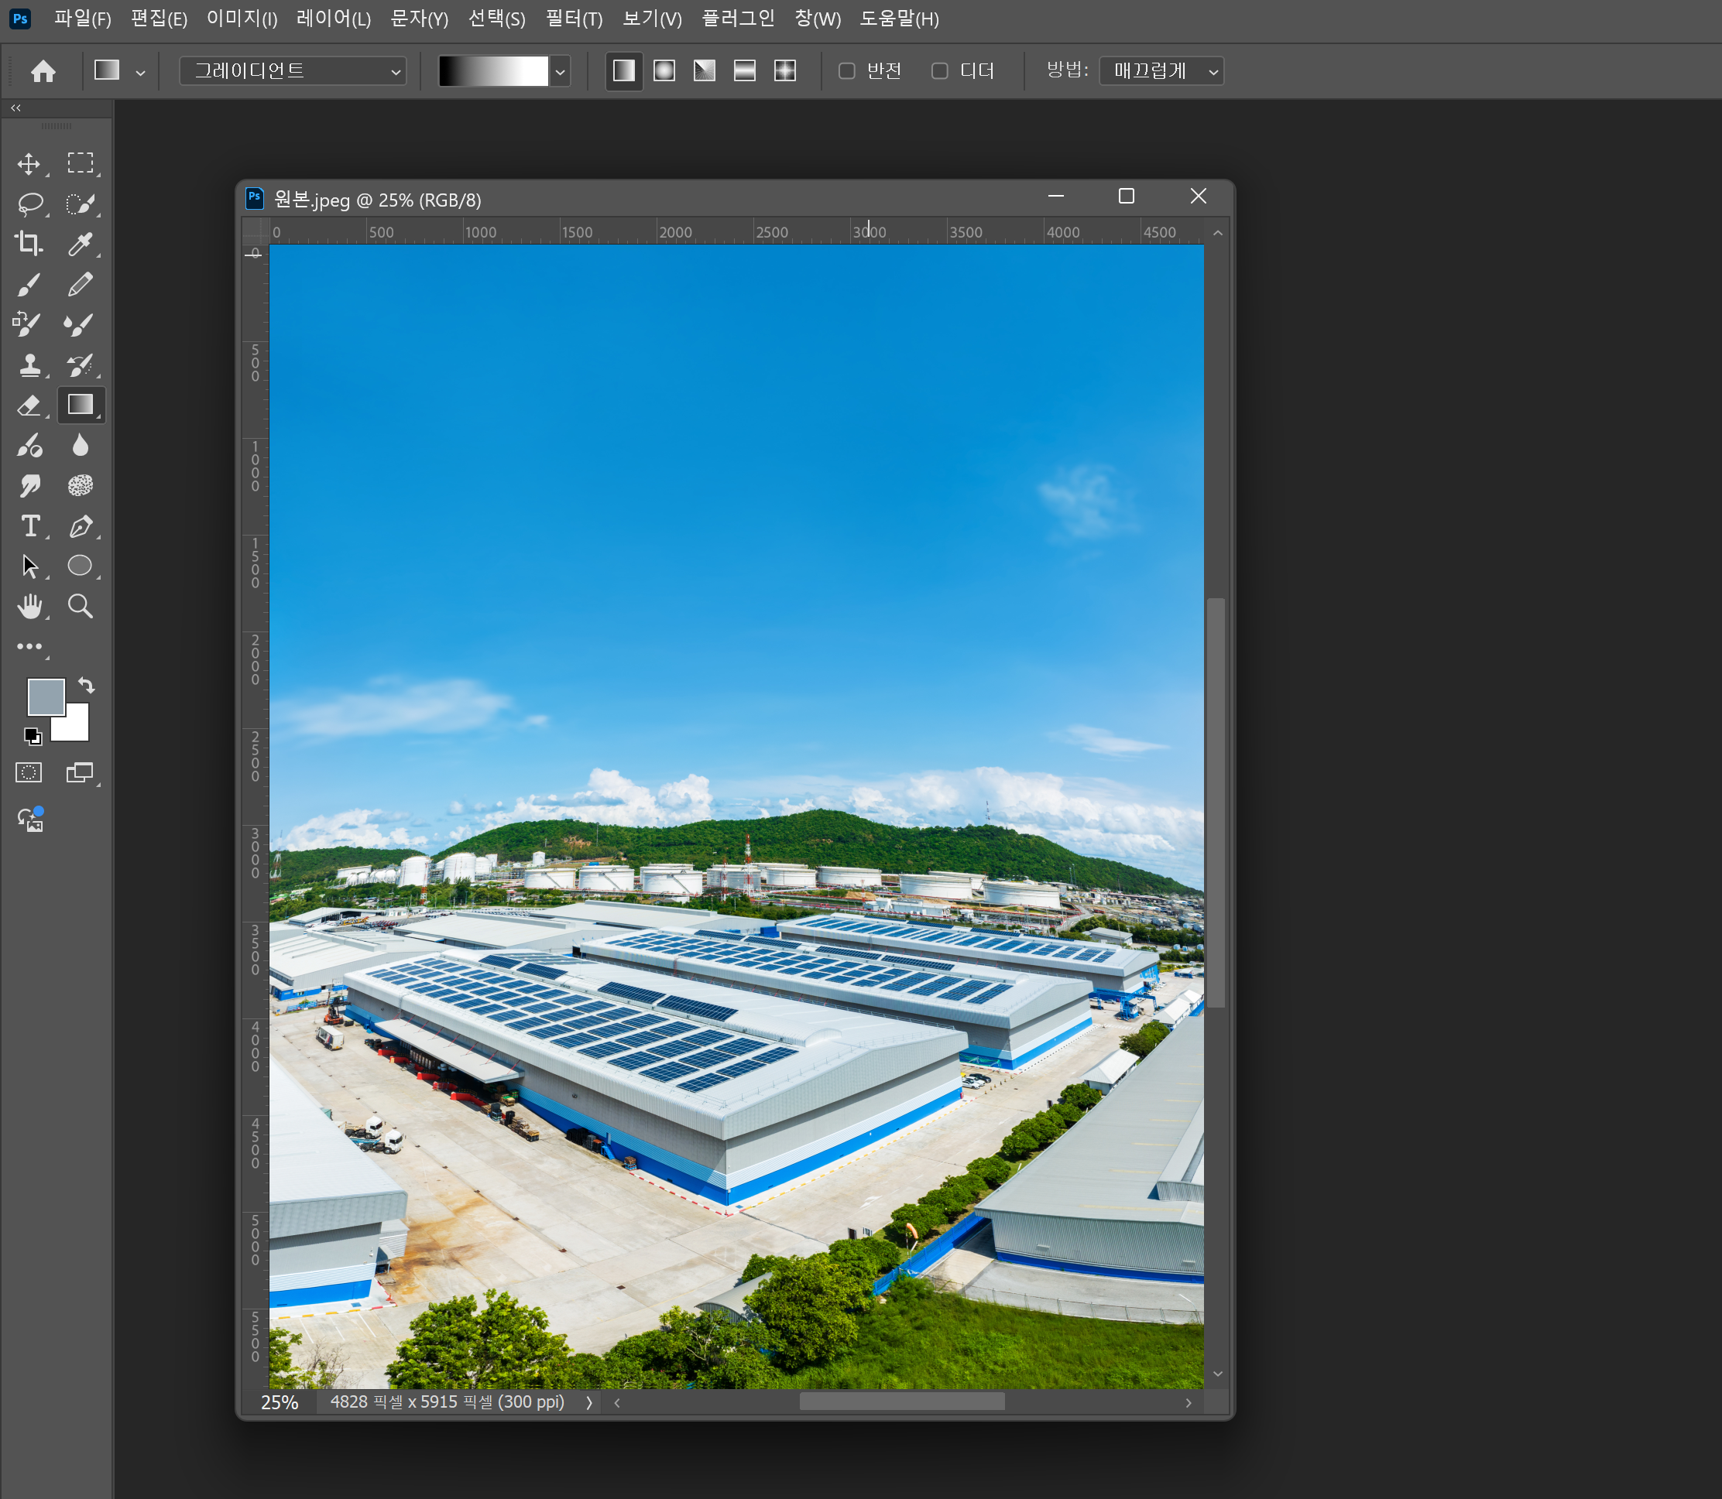This screenshot has width=1722, height=1499.
Task: Select the Move tool
Action: [29, 163]
